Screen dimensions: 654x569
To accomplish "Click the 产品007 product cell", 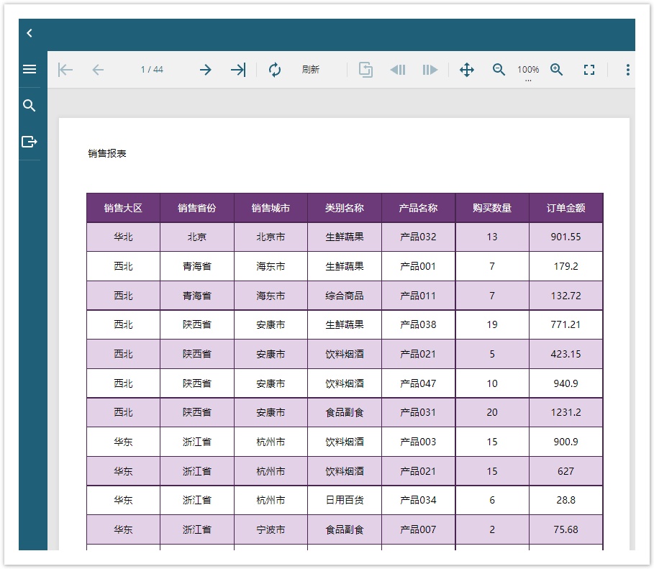I will tap(418, 529).
